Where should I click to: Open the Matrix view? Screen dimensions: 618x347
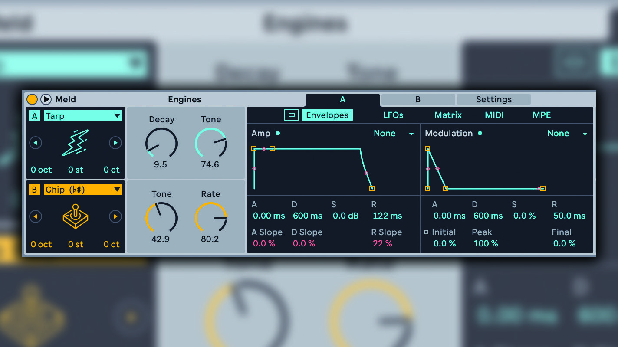(x=448, y=115)
